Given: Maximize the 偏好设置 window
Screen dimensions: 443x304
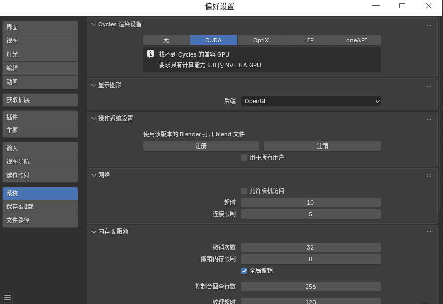Looking at the screenshot, I should (402, 6).
